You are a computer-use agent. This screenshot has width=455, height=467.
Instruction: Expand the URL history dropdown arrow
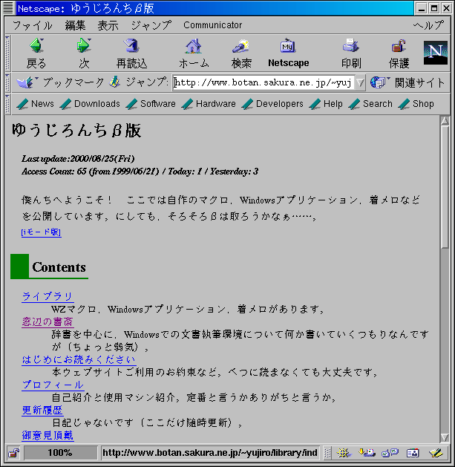pos(360,82)
